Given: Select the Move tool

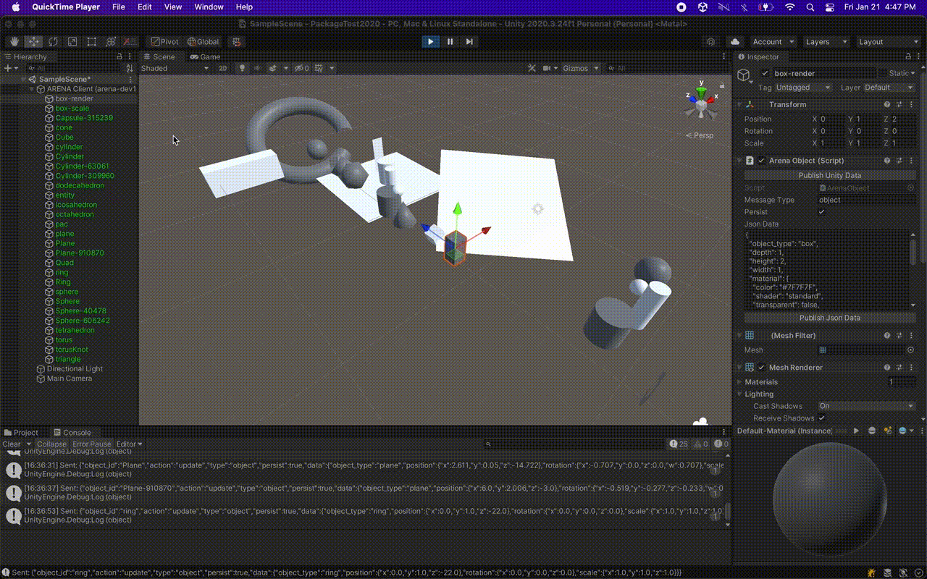Looking at the screenshot, I should coord(34,42).
